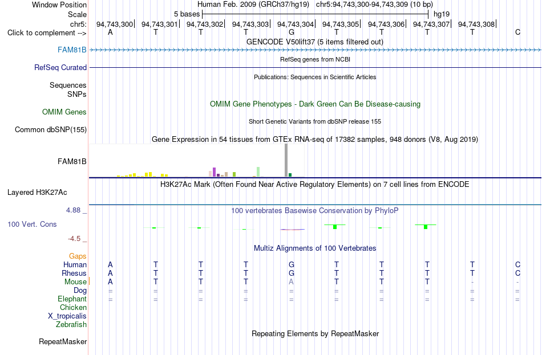Image resolution: width=542 pixels, height=355 pixels.
Task: Click the OMIM Gene Phenotypes title
Action: pos(315,104)
